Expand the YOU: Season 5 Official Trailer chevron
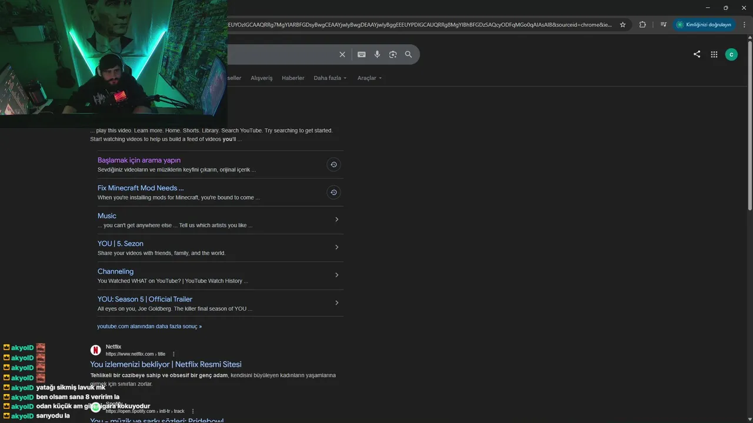Viewport: 753px width, 423px height. point(336,303)
